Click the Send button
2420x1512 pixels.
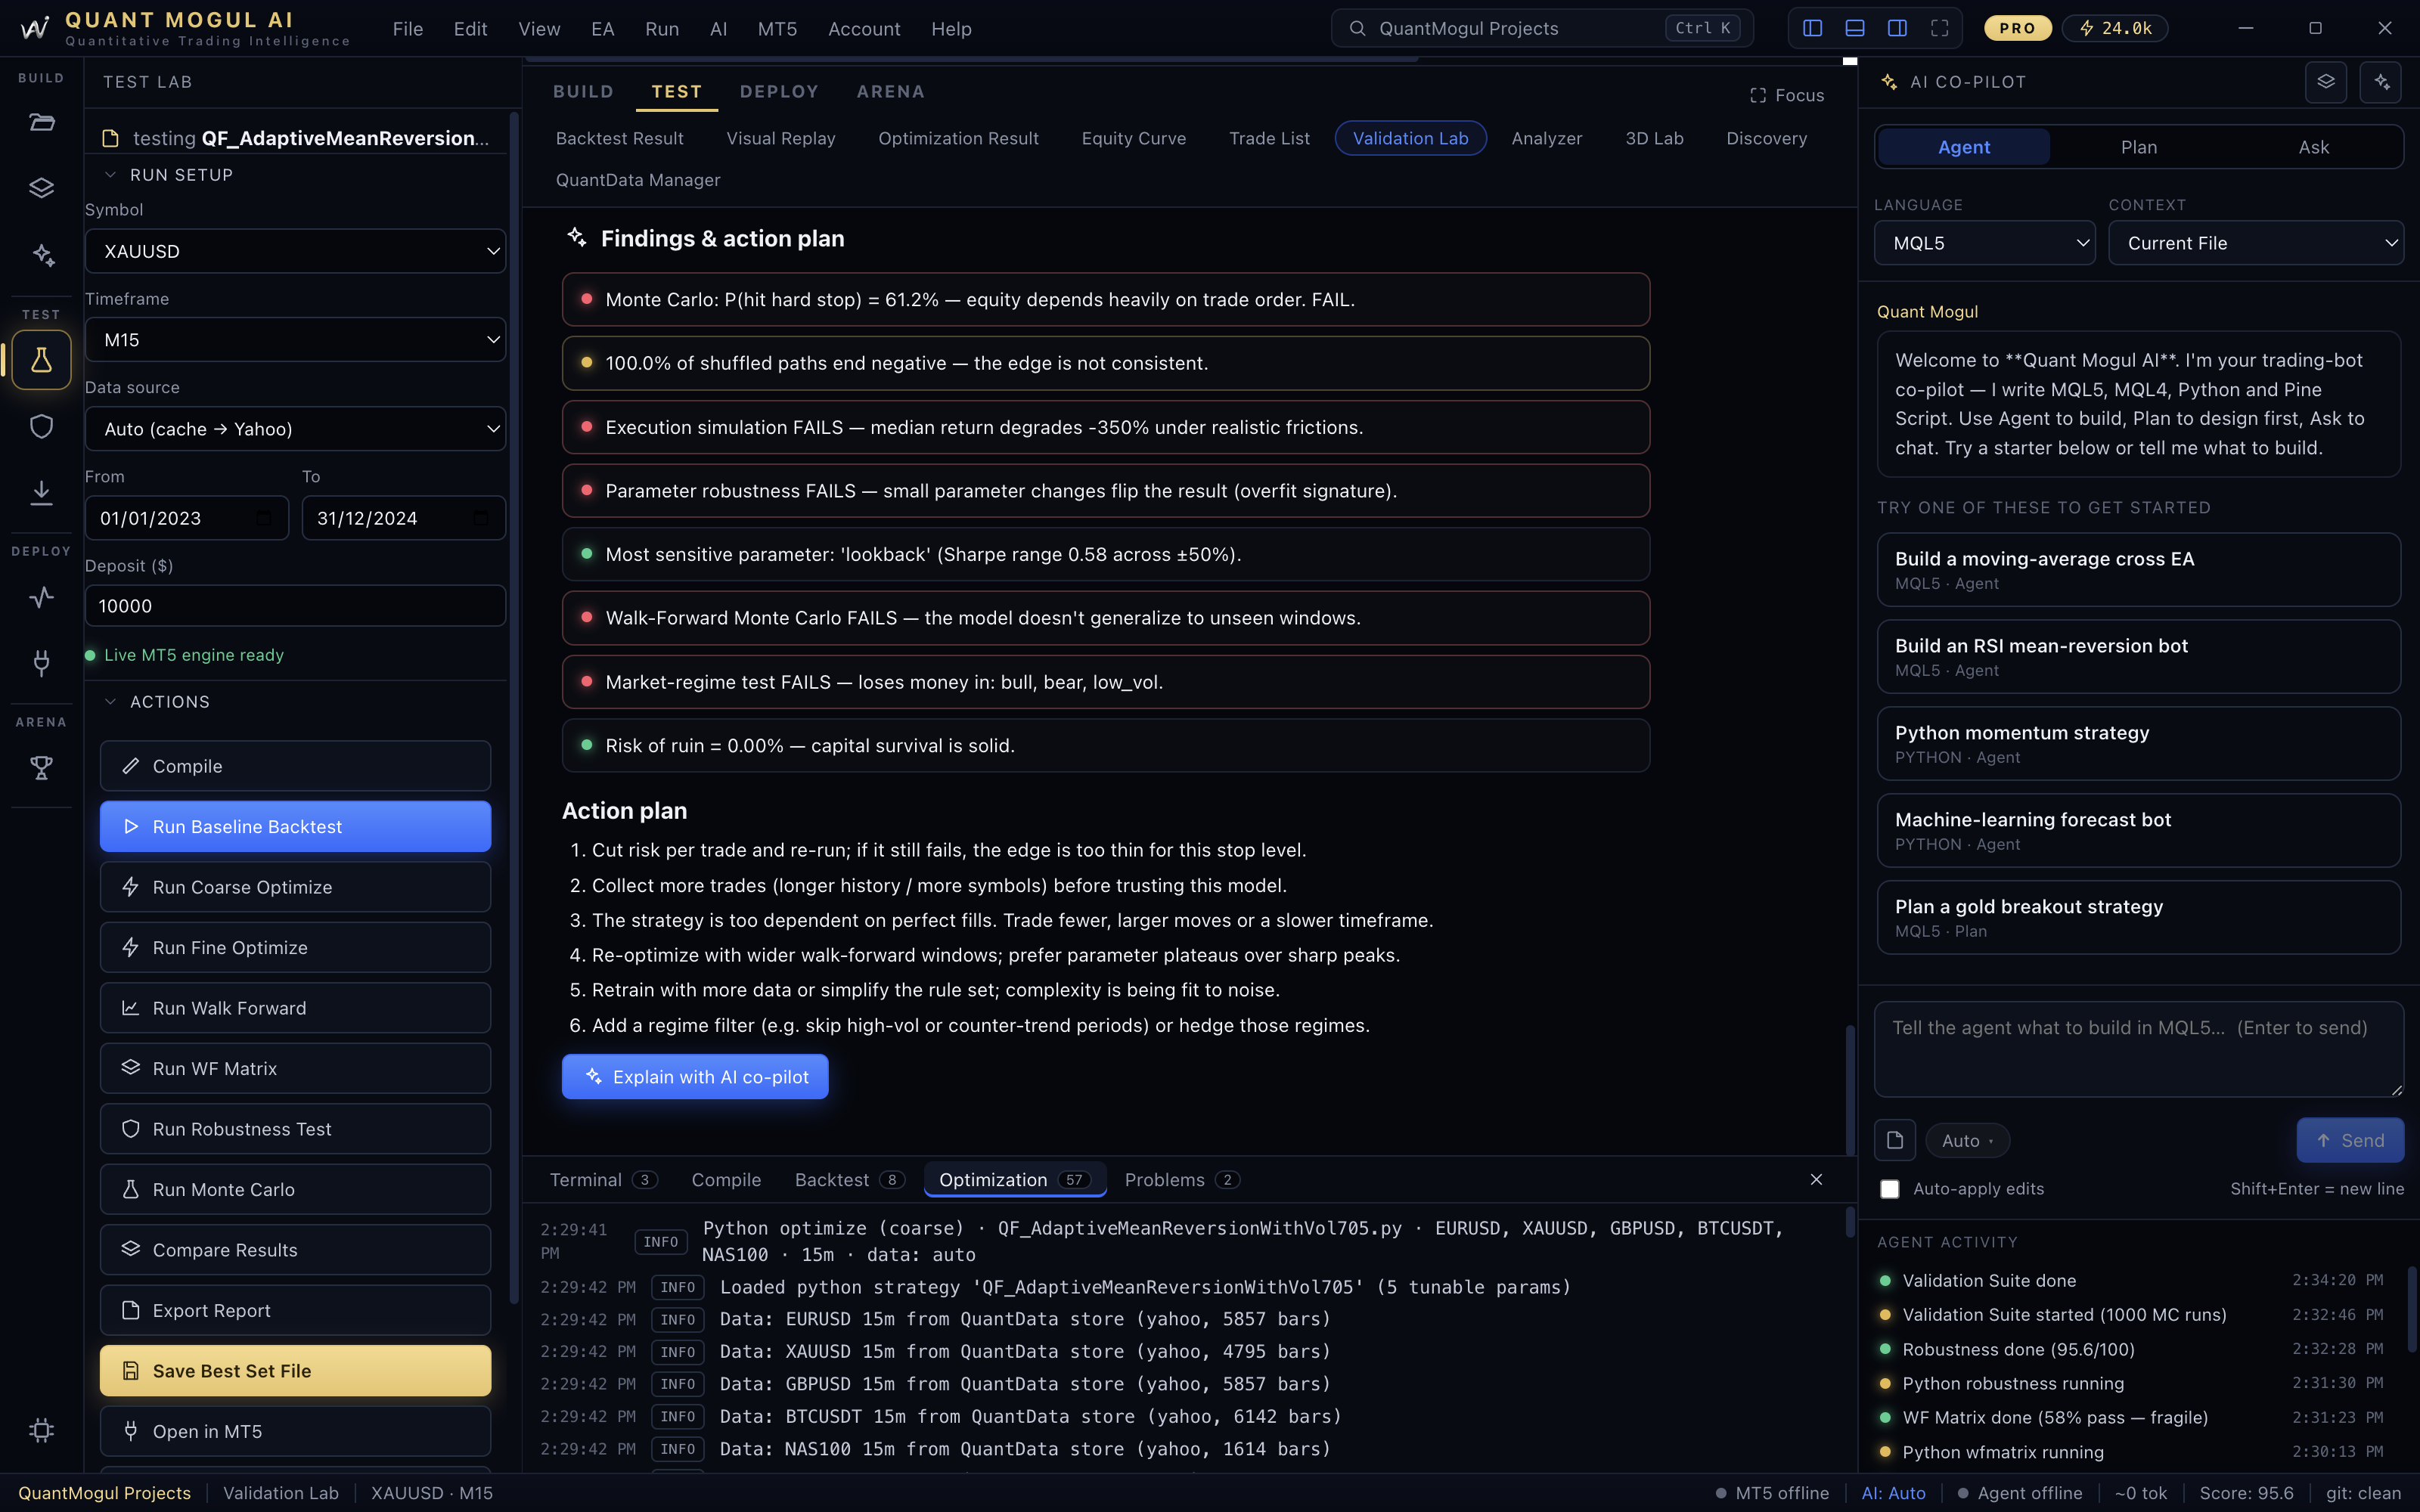(2350, 1141)
